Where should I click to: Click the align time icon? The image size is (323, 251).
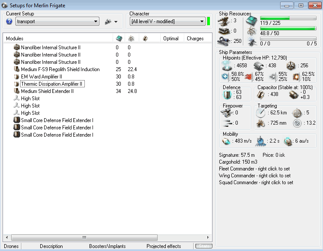point(260,141)
